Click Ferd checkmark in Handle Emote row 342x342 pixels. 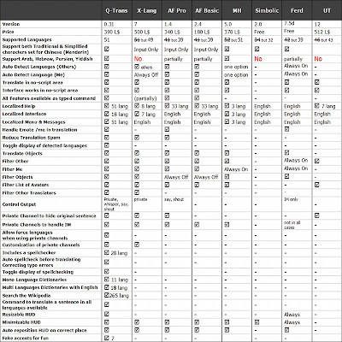(286, 129)
